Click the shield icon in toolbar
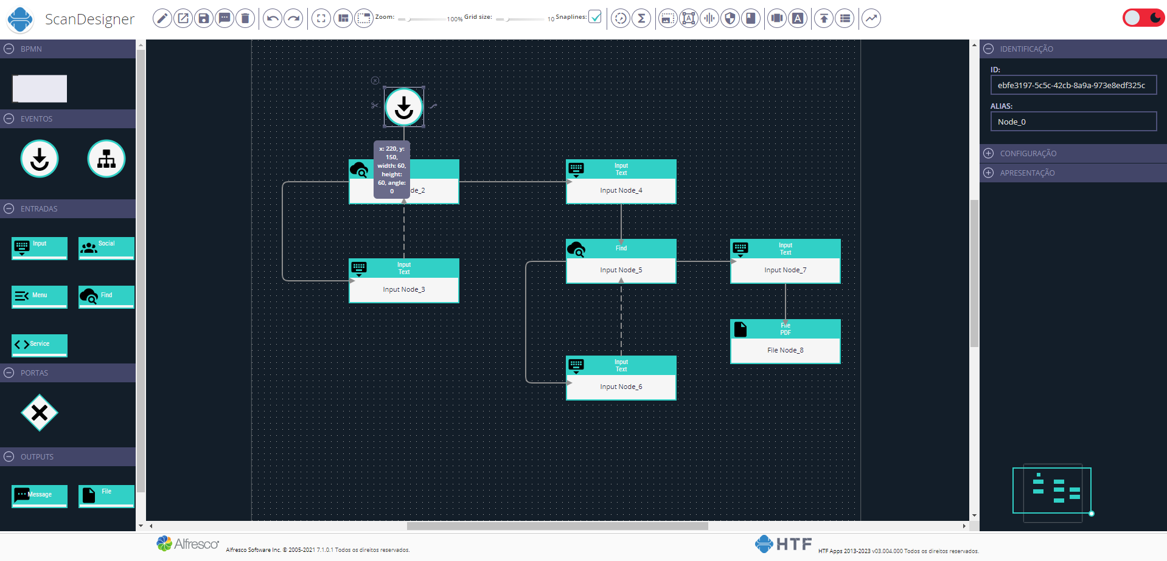The height and width of the screenshot is (561, 1167). (730, 18)
